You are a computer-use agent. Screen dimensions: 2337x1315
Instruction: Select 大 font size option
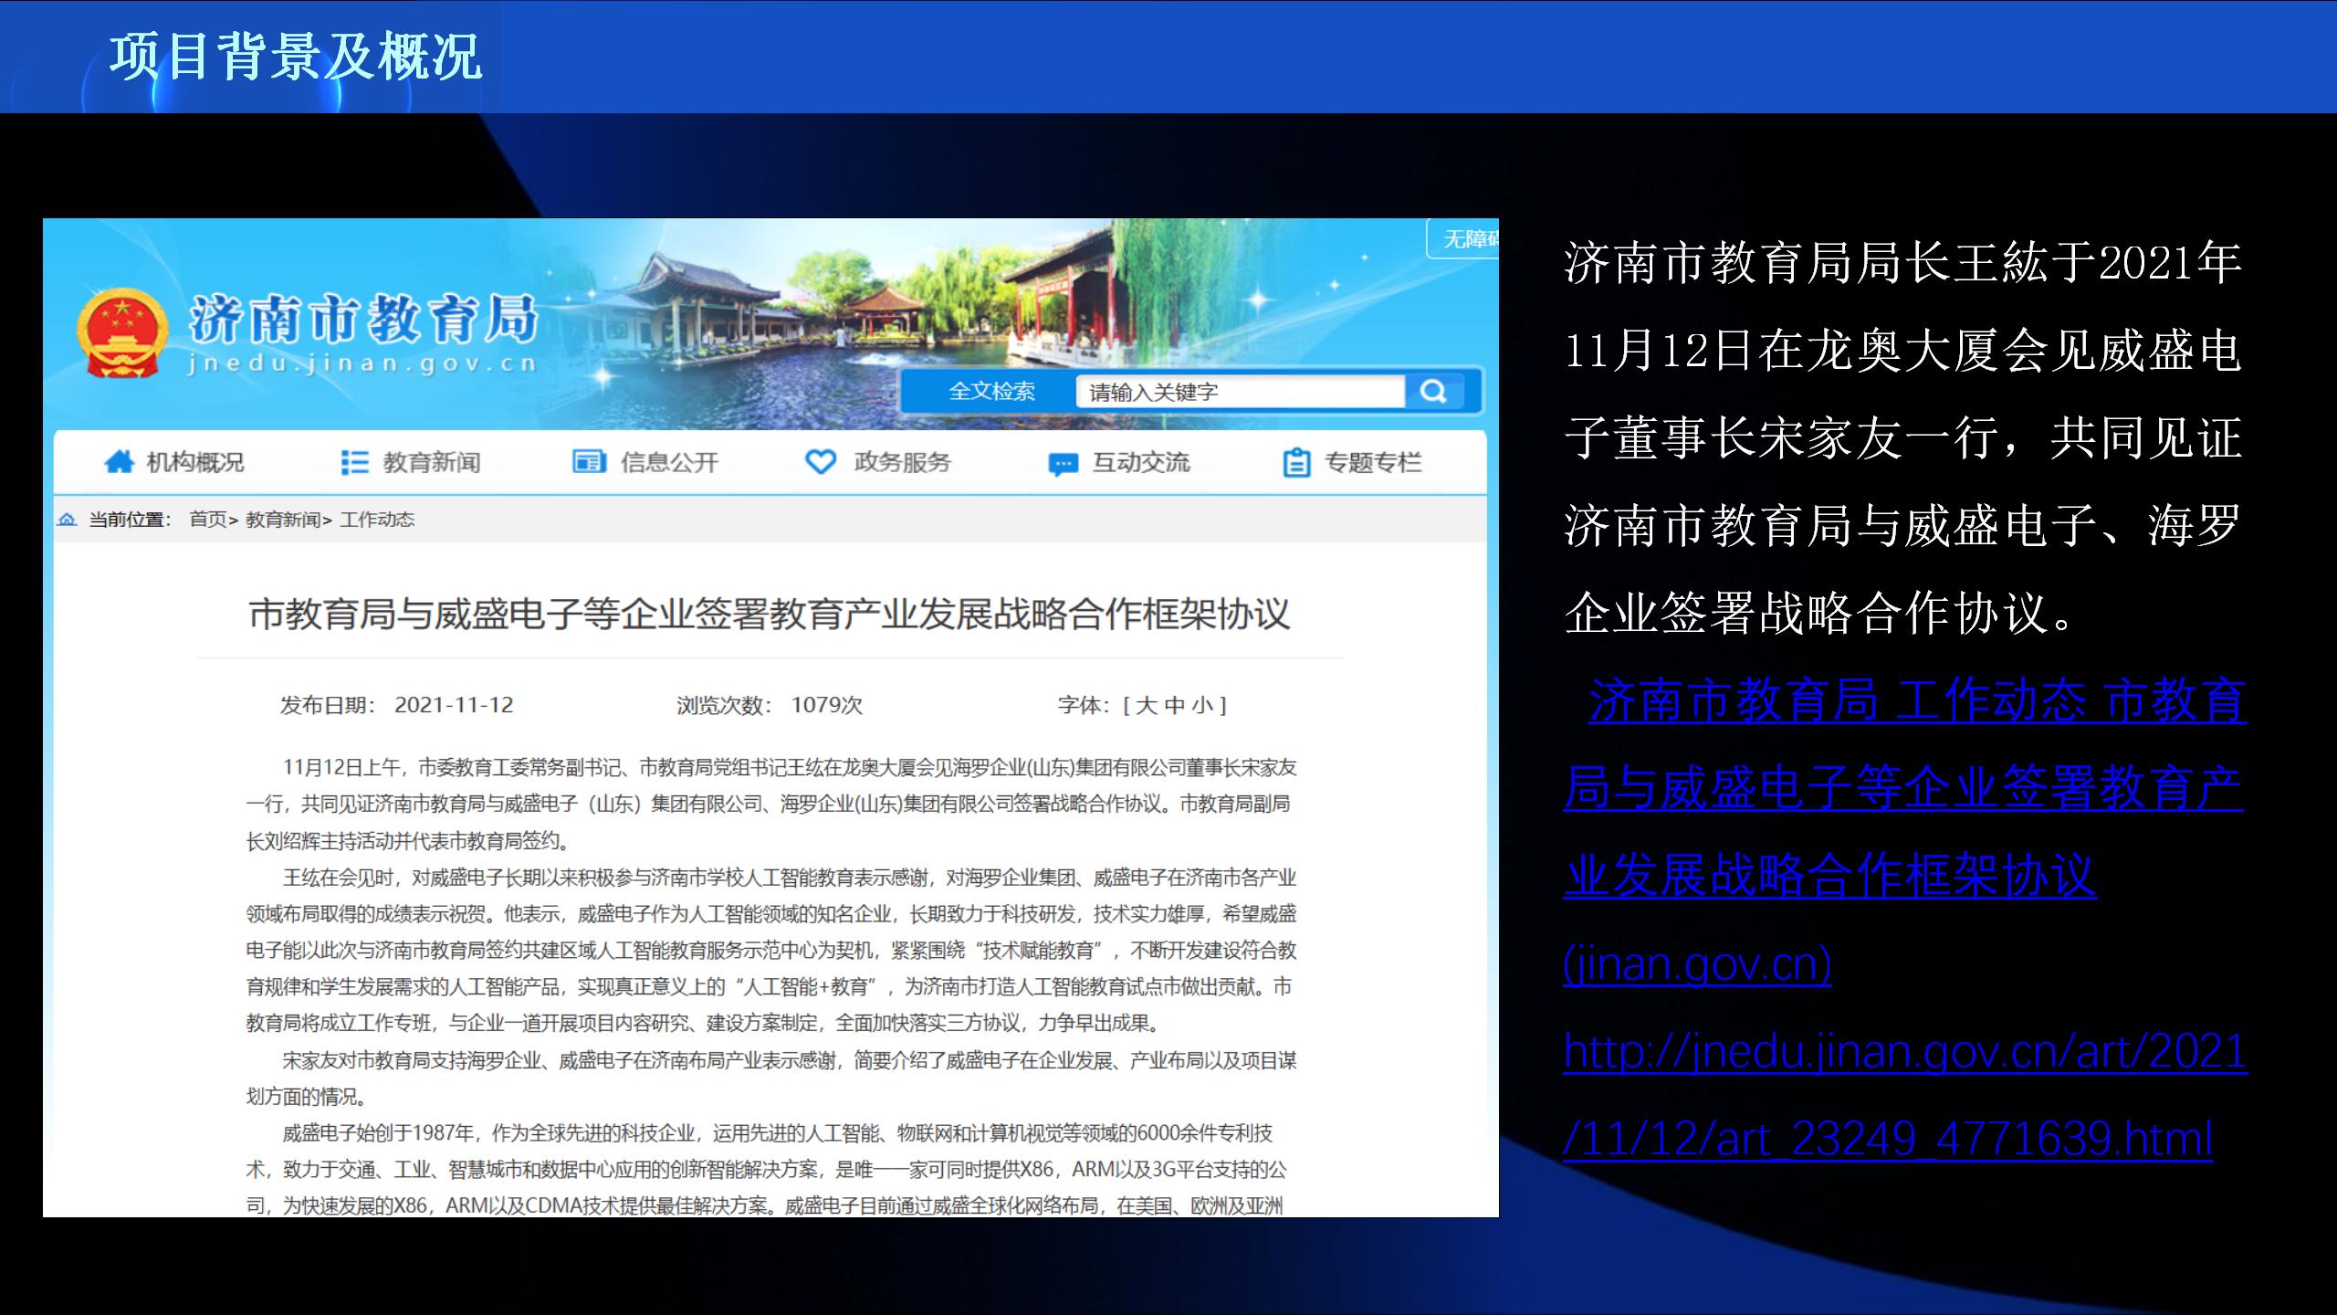pos(1147,705)
